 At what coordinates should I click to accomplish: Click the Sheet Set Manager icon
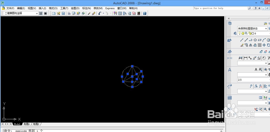click(x=130, y=13)
